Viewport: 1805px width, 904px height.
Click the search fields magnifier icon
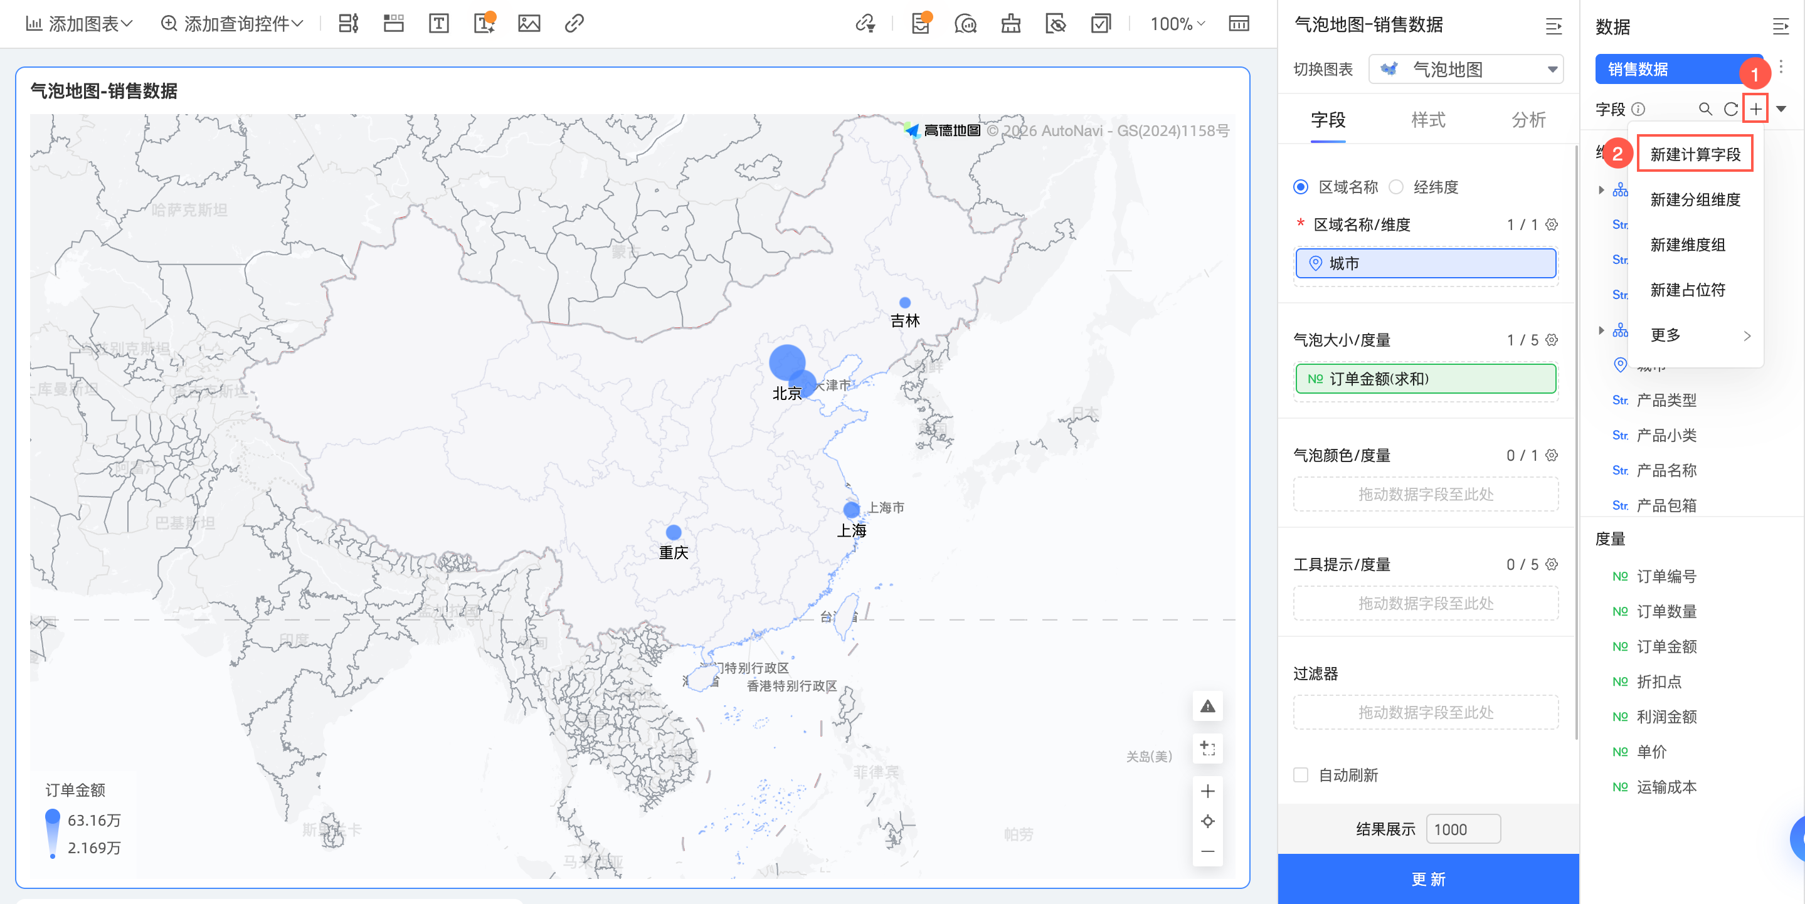click(x=1705, y=109)
